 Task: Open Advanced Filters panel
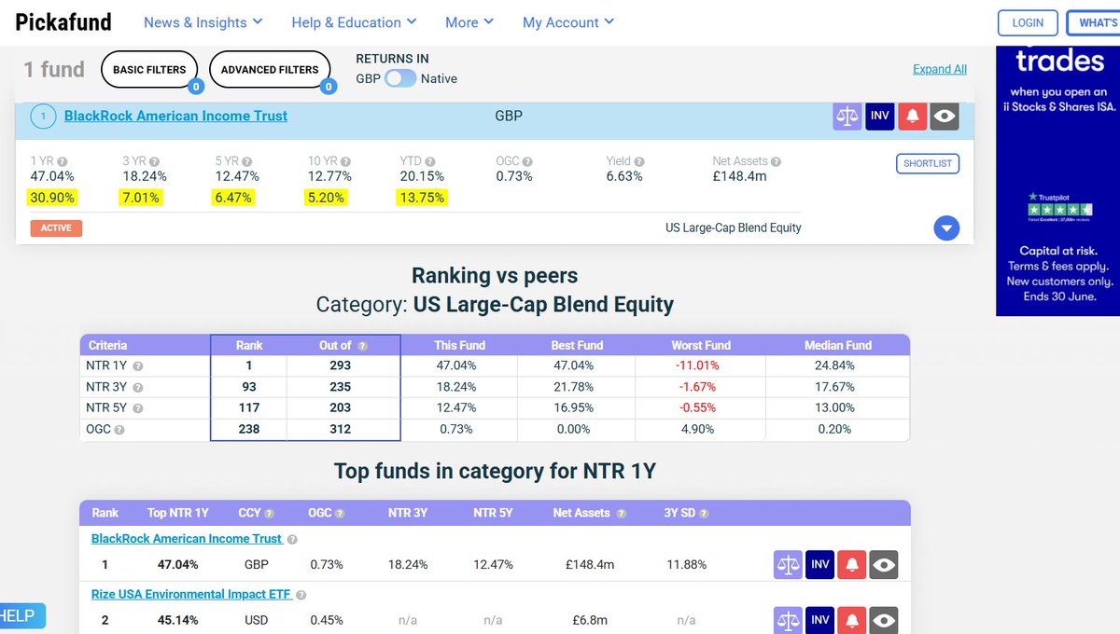(x=270, y=69)
